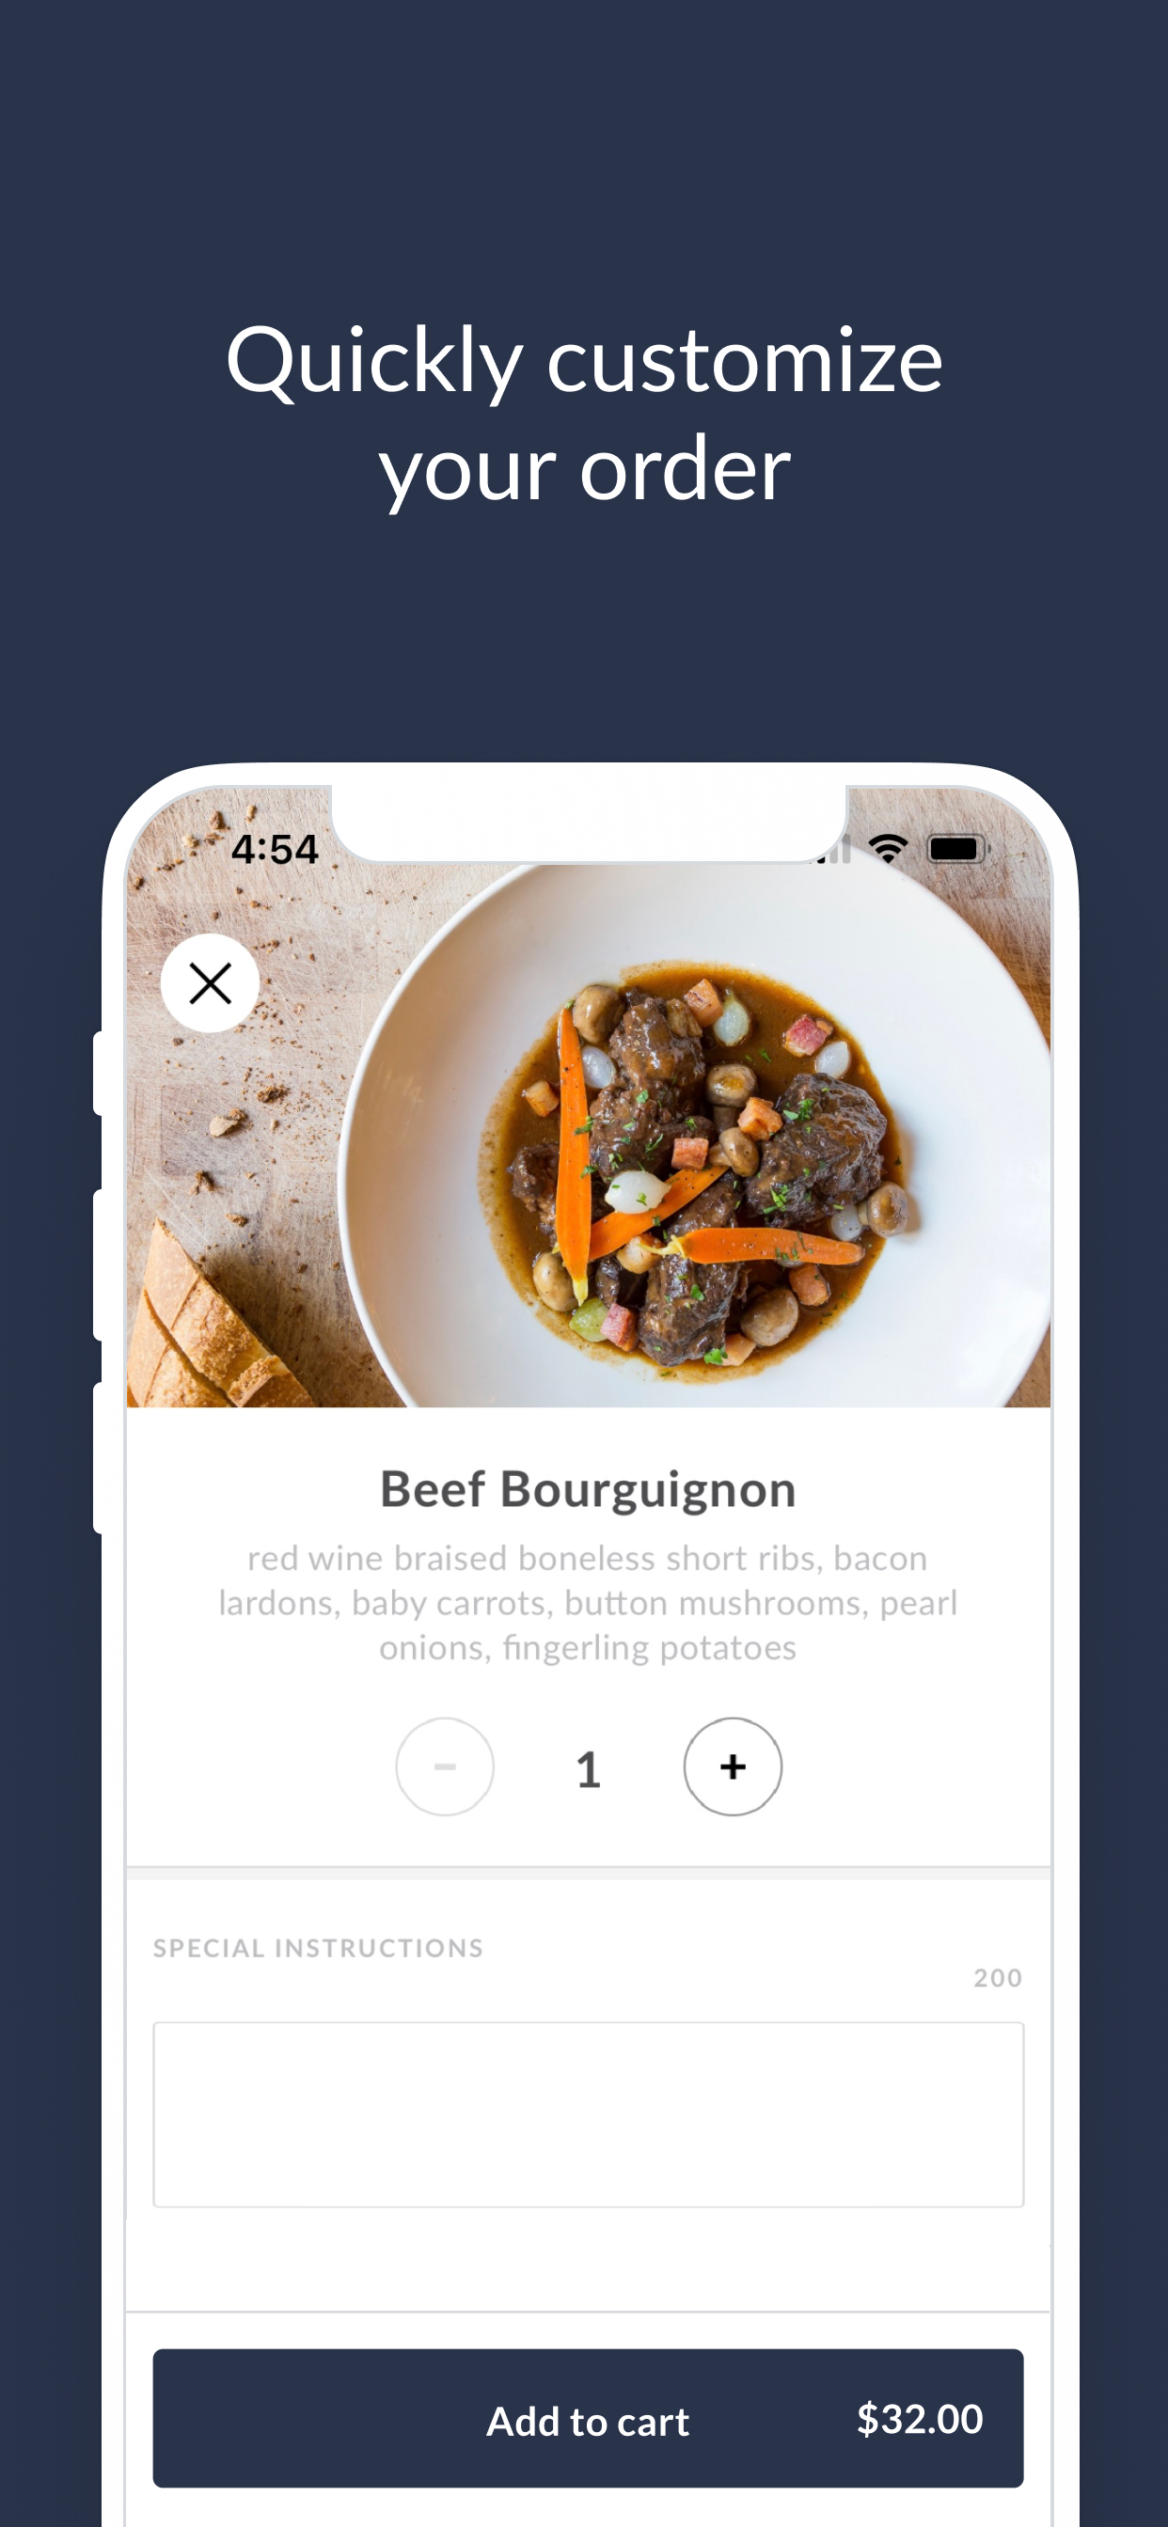The height and width of the screenshot is (2527, 1168).
Task: Close the item detail with the X button
Action: 209,983
